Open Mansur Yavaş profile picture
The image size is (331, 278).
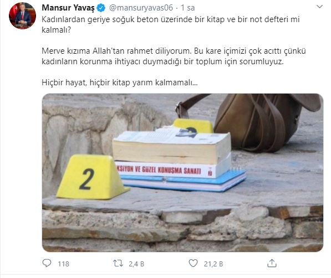click(22, 16)
